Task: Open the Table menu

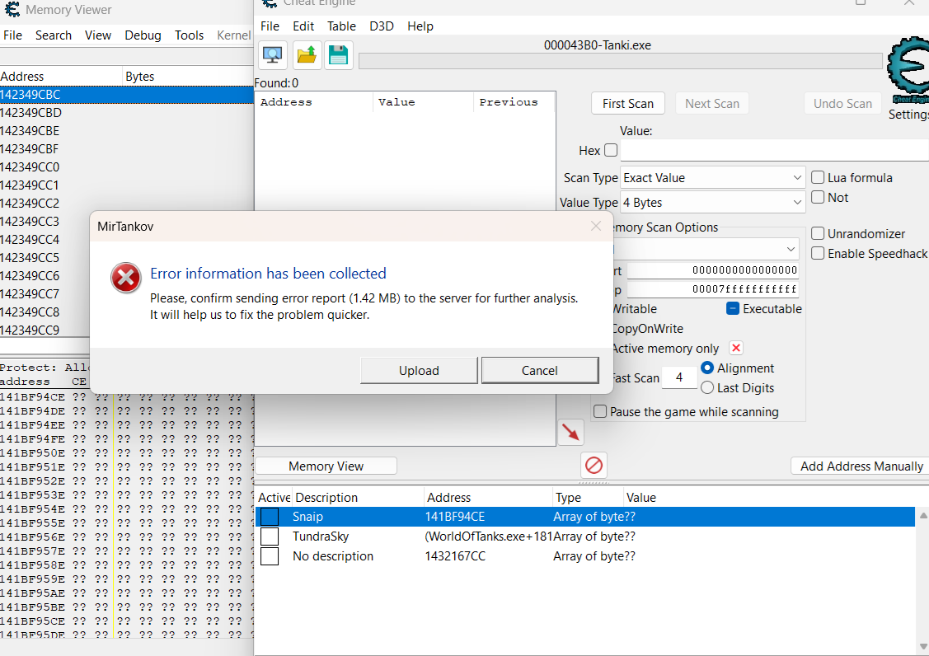Action: pyautogui.click(x=342, y=26)
